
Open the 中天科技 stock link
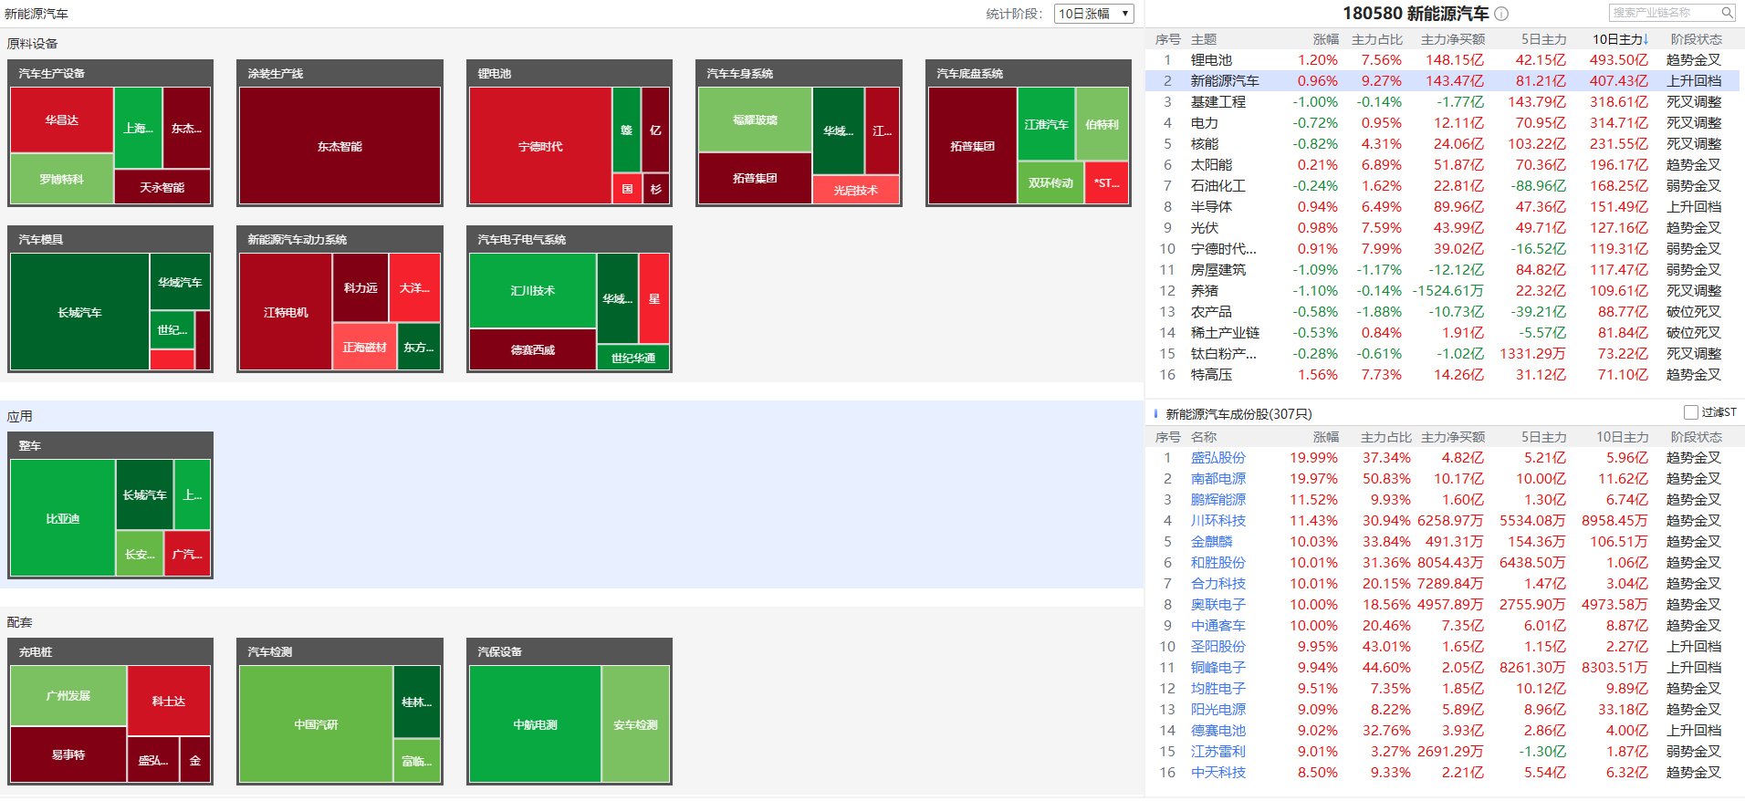click(x=1217, y=772)
